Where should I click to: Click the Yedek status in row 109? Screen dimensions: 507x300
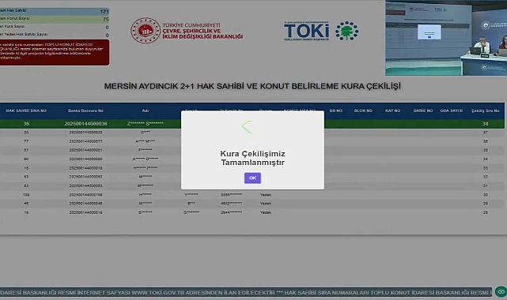point(266,195)
